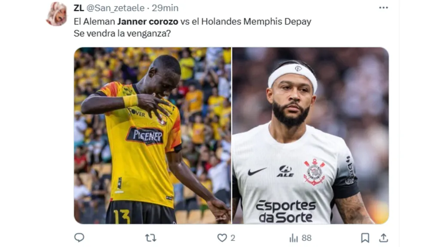Click the bold text Janner corozo
The width and height of the screenshot is (440, 247).
pyautogui.click(x=148, y=21)
